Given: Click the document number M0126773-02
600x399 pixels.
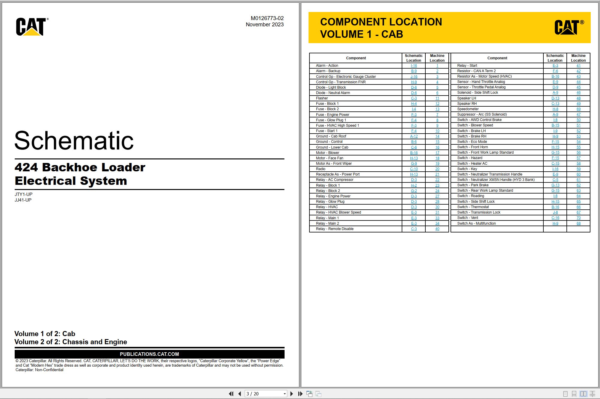Looking at the screenshot, I should pos(267,18).
